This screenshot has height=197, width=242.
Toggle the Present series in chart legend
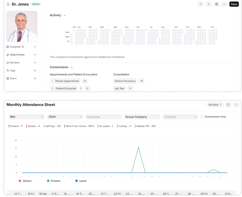pyautogui.click(x=54, y=181)
